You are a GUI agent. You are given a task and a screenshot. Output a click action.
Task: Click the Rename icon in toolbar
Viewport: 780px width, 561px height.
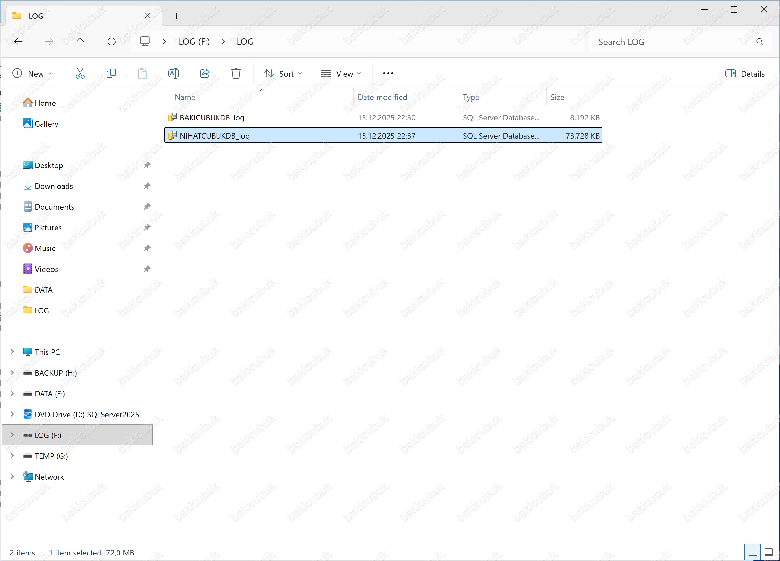pyautogui.click(x=173, y=74)
